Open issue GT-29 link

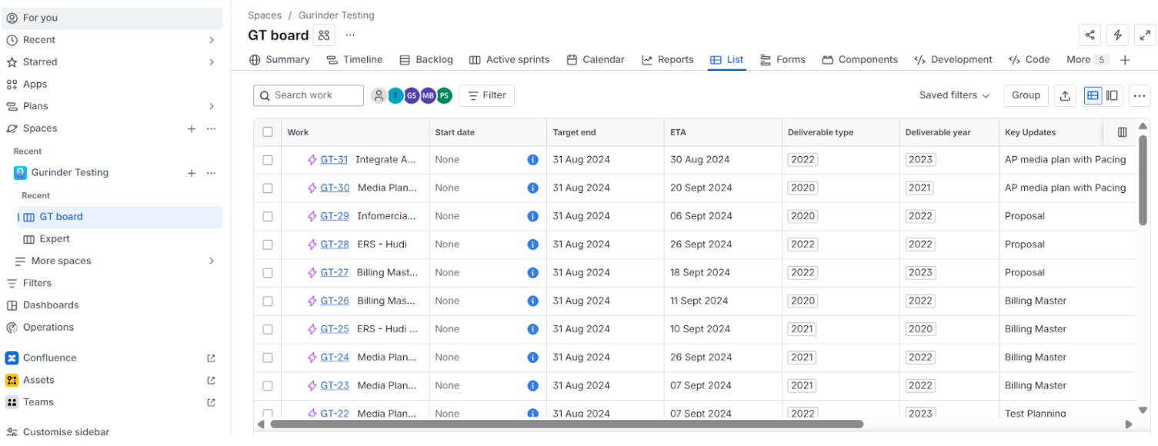click(333, 216)
